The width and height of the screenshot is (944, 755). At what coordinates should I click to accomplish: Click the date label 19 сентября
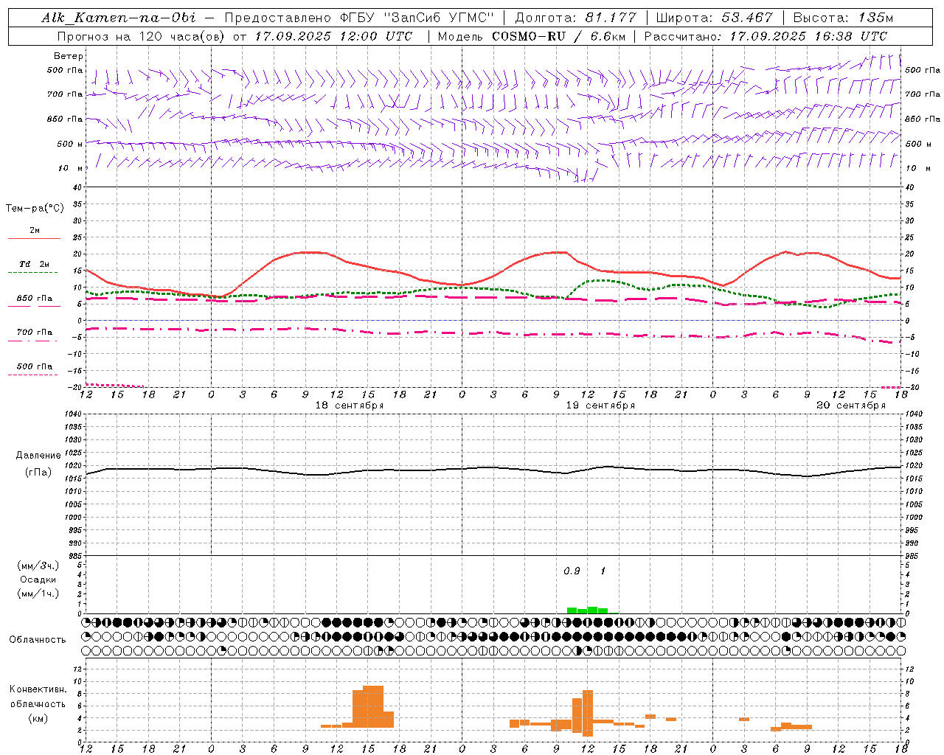pyautogui.click(x=600, y=406)
